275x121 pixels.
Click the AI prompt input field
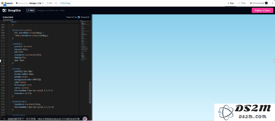44,119
